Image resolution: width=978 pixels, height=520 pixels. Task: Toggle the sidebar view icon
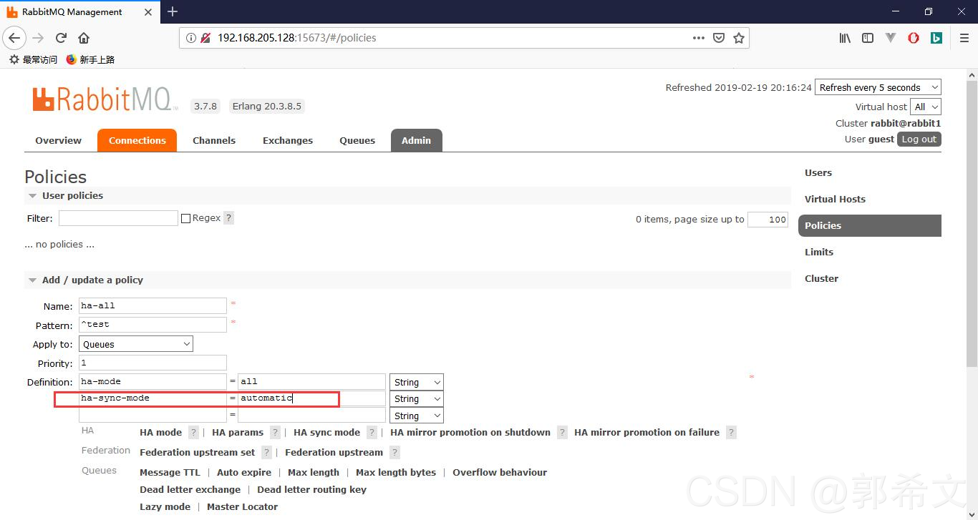868,38
